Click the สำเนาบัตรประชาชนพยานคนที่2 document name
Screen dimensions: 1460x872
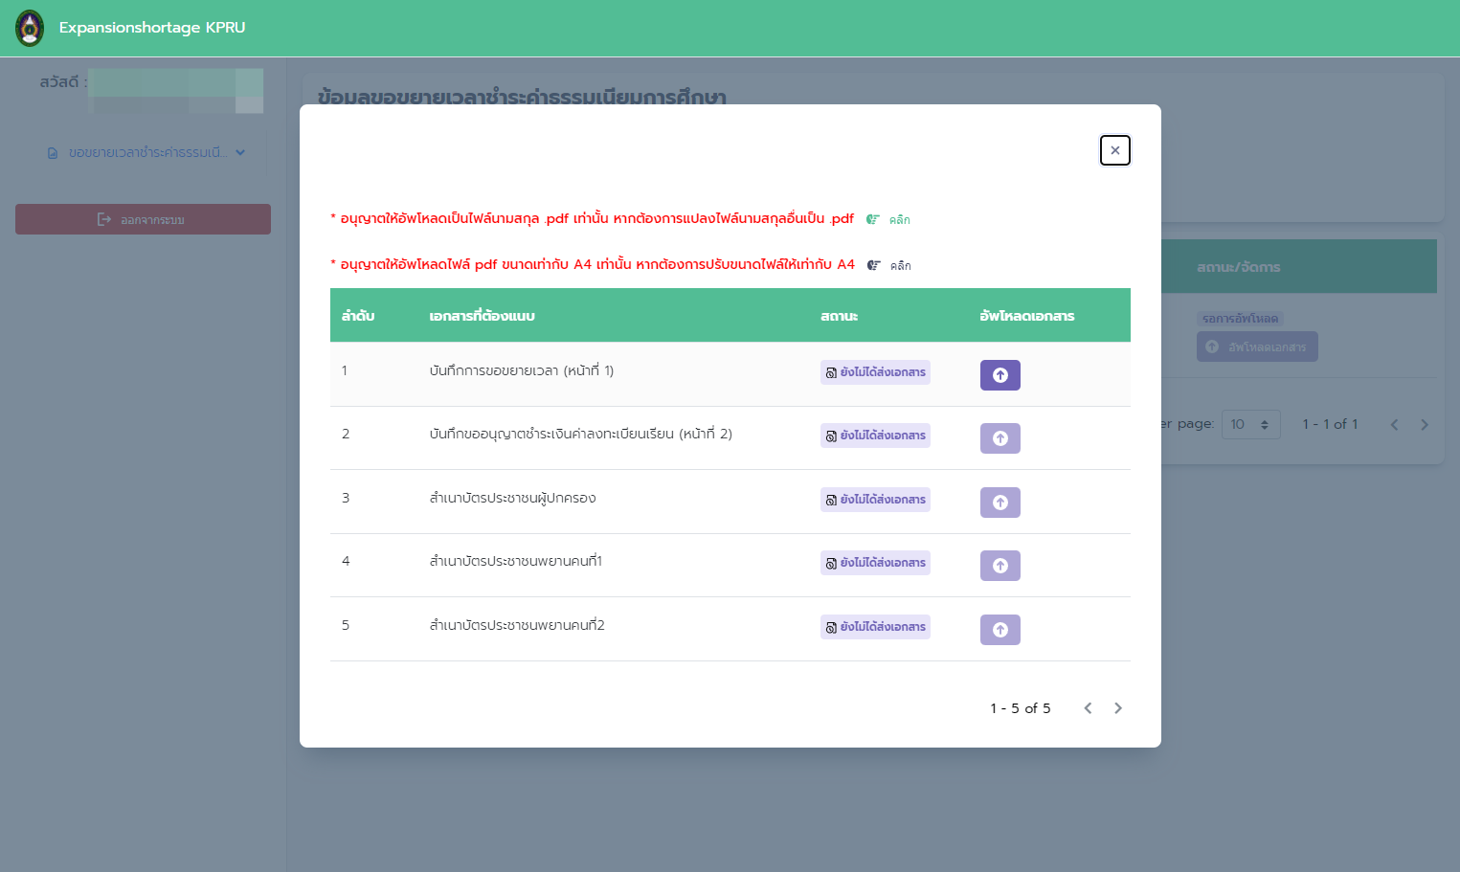[517, 625]
